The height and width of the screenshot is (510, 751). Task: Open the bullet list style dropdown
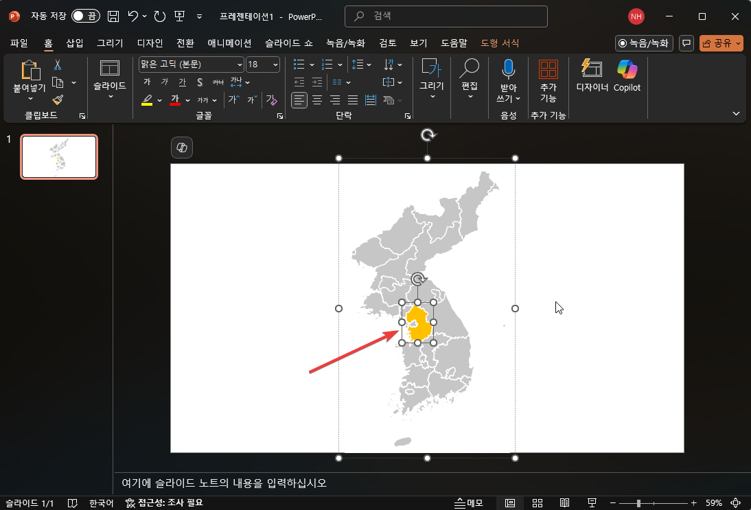(x=310, y=64)
